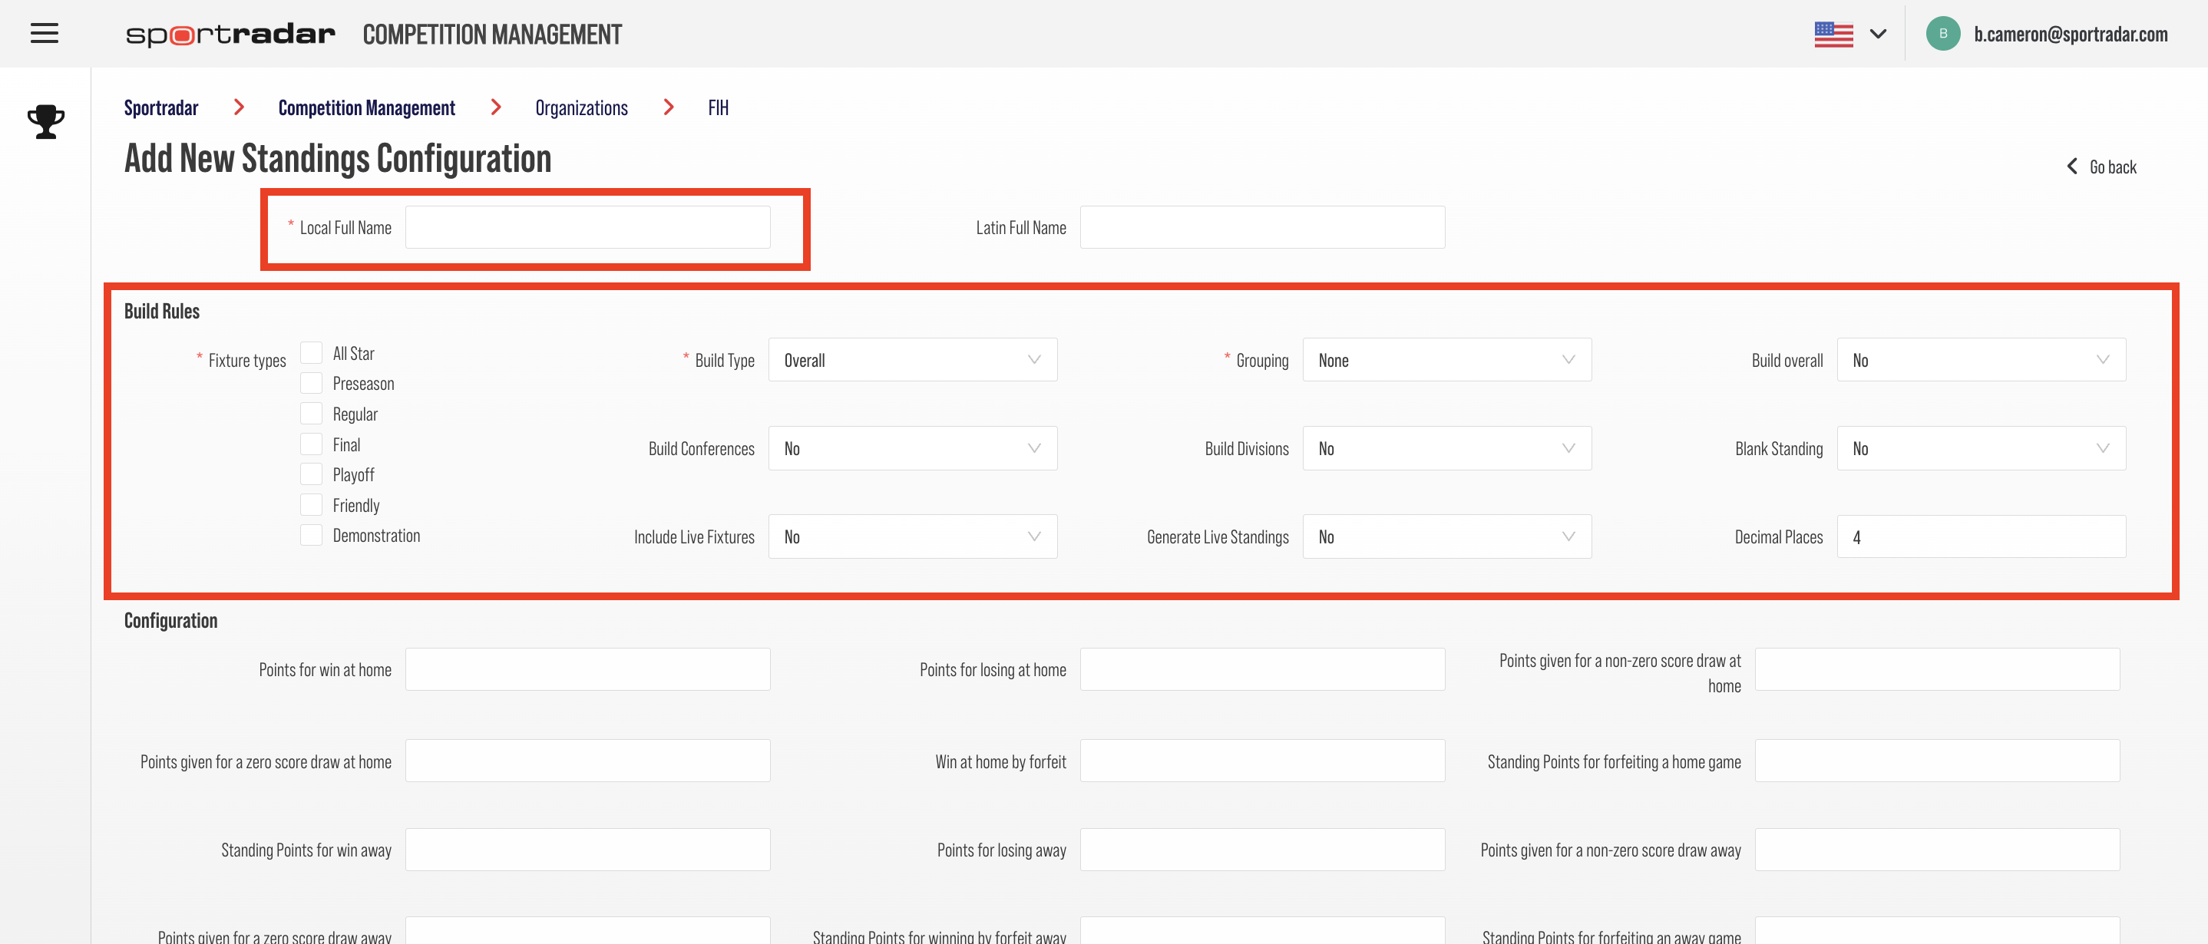Check the All Star fixture type
The image size is (2208, 944).
coord(311,353)
